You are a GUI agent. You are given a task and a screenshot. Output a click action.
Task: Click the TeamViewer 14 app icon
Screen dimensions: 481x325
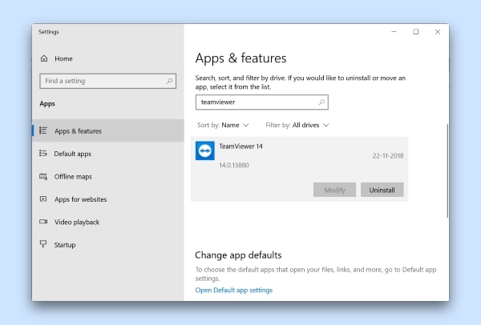pyautogui.click(x=205, y=150)
